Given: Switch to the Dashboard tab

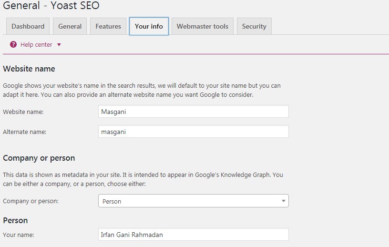Looking at the screenshot, I should tap(28, 26).
